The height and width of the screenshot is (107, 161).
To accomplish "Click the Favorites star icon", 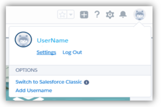I will coord(62,14).
